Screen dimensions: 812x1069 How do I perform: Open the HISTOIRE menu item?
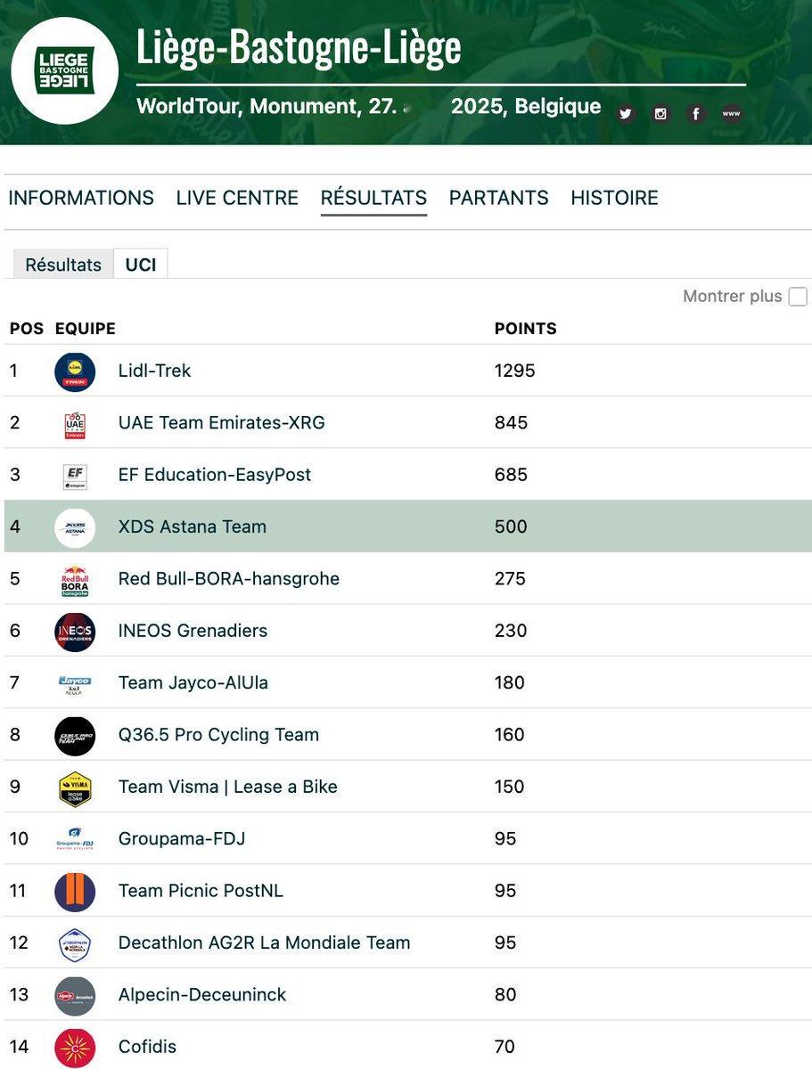pyautogui.click(x=614, y=198)
